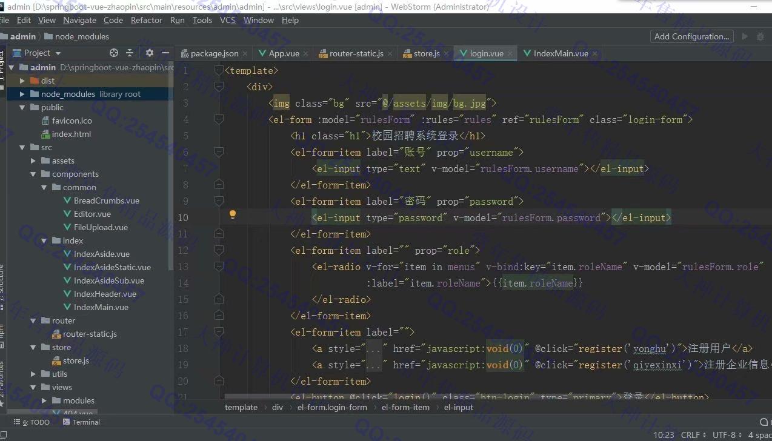
Task: Collapse the src folder
Action: [22, 147]
